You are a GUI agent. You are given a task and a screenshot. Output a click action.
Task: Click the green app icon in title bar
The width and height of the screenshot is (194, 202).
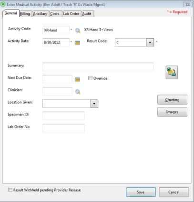[3, 4]
